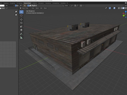Screen dimensions: 127x95
Task: Open the Object menu in viewport header
Action: point(45,8)
